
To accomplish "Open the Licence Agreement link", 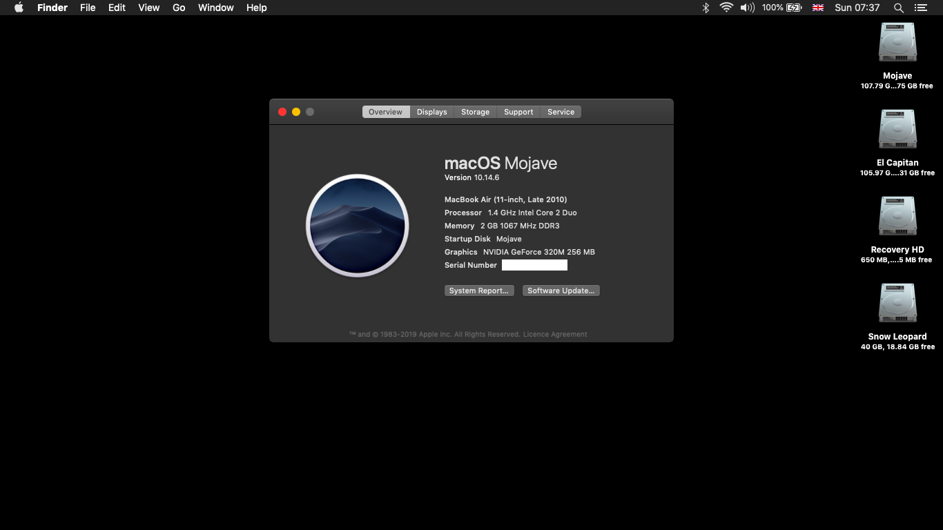I will point(555,334).
